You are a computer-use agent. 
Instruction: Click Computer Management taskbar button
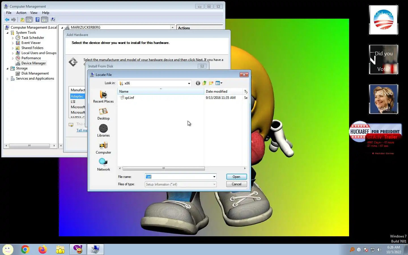coord(95,249)
